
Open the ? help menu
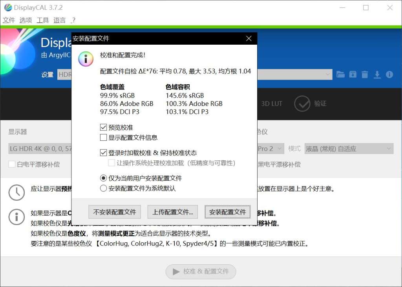[x=73, y=20]
